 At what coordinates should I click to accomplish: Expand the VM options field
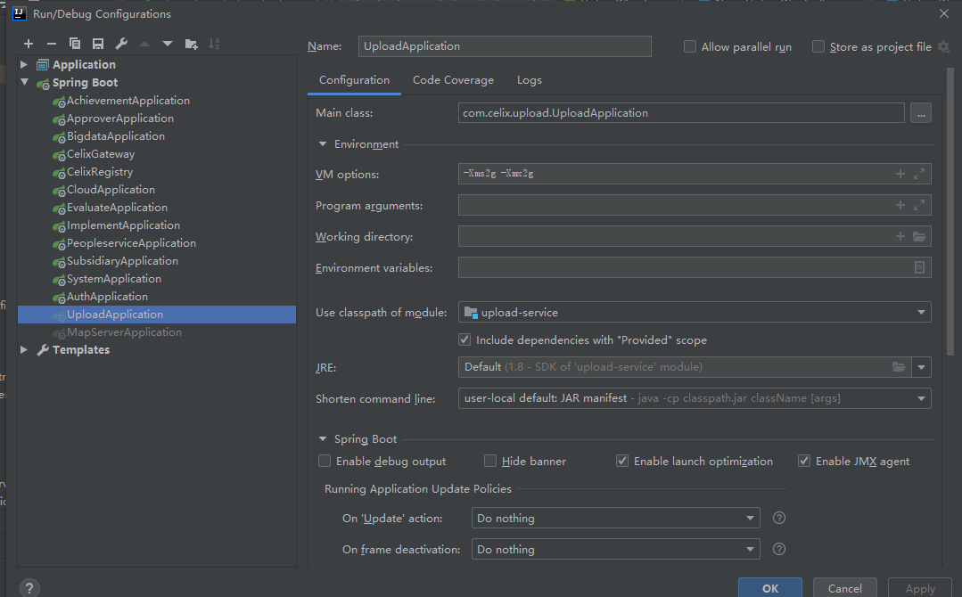click(x=919, y=174)
